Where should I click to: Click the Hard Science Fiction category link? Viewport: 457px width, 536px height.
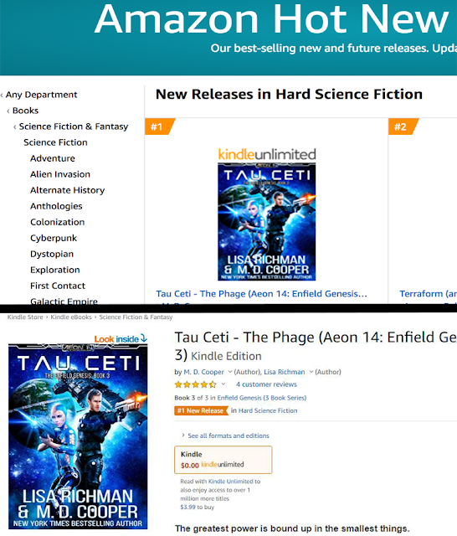tap(268, 410)
